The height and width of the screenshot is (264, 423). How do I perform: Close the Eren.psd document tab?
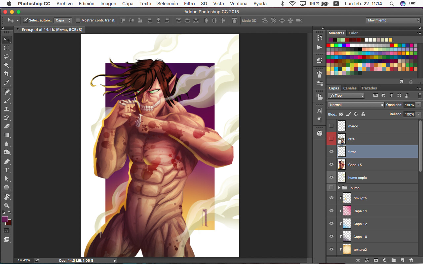[x=18, y=30]
